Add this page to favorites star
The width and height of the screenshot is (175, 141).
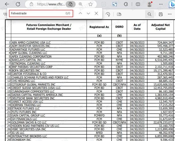[x=90, y=4]
